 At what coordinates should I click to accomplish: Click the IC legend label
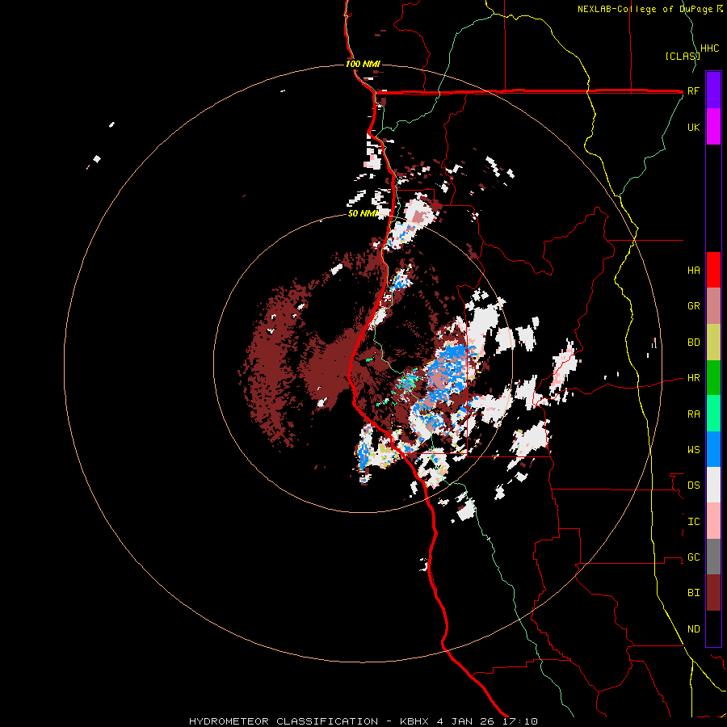coord(693,522)
